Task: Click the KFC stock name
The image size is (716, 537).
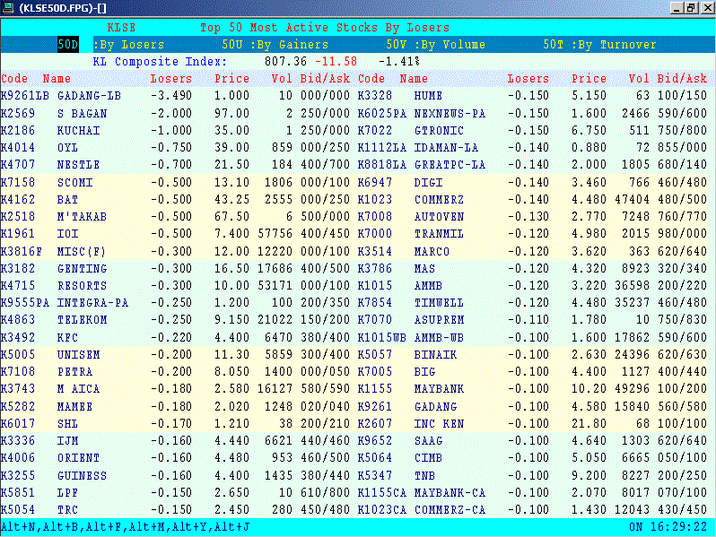Action: pyautogui.click(x=67, y=338)
